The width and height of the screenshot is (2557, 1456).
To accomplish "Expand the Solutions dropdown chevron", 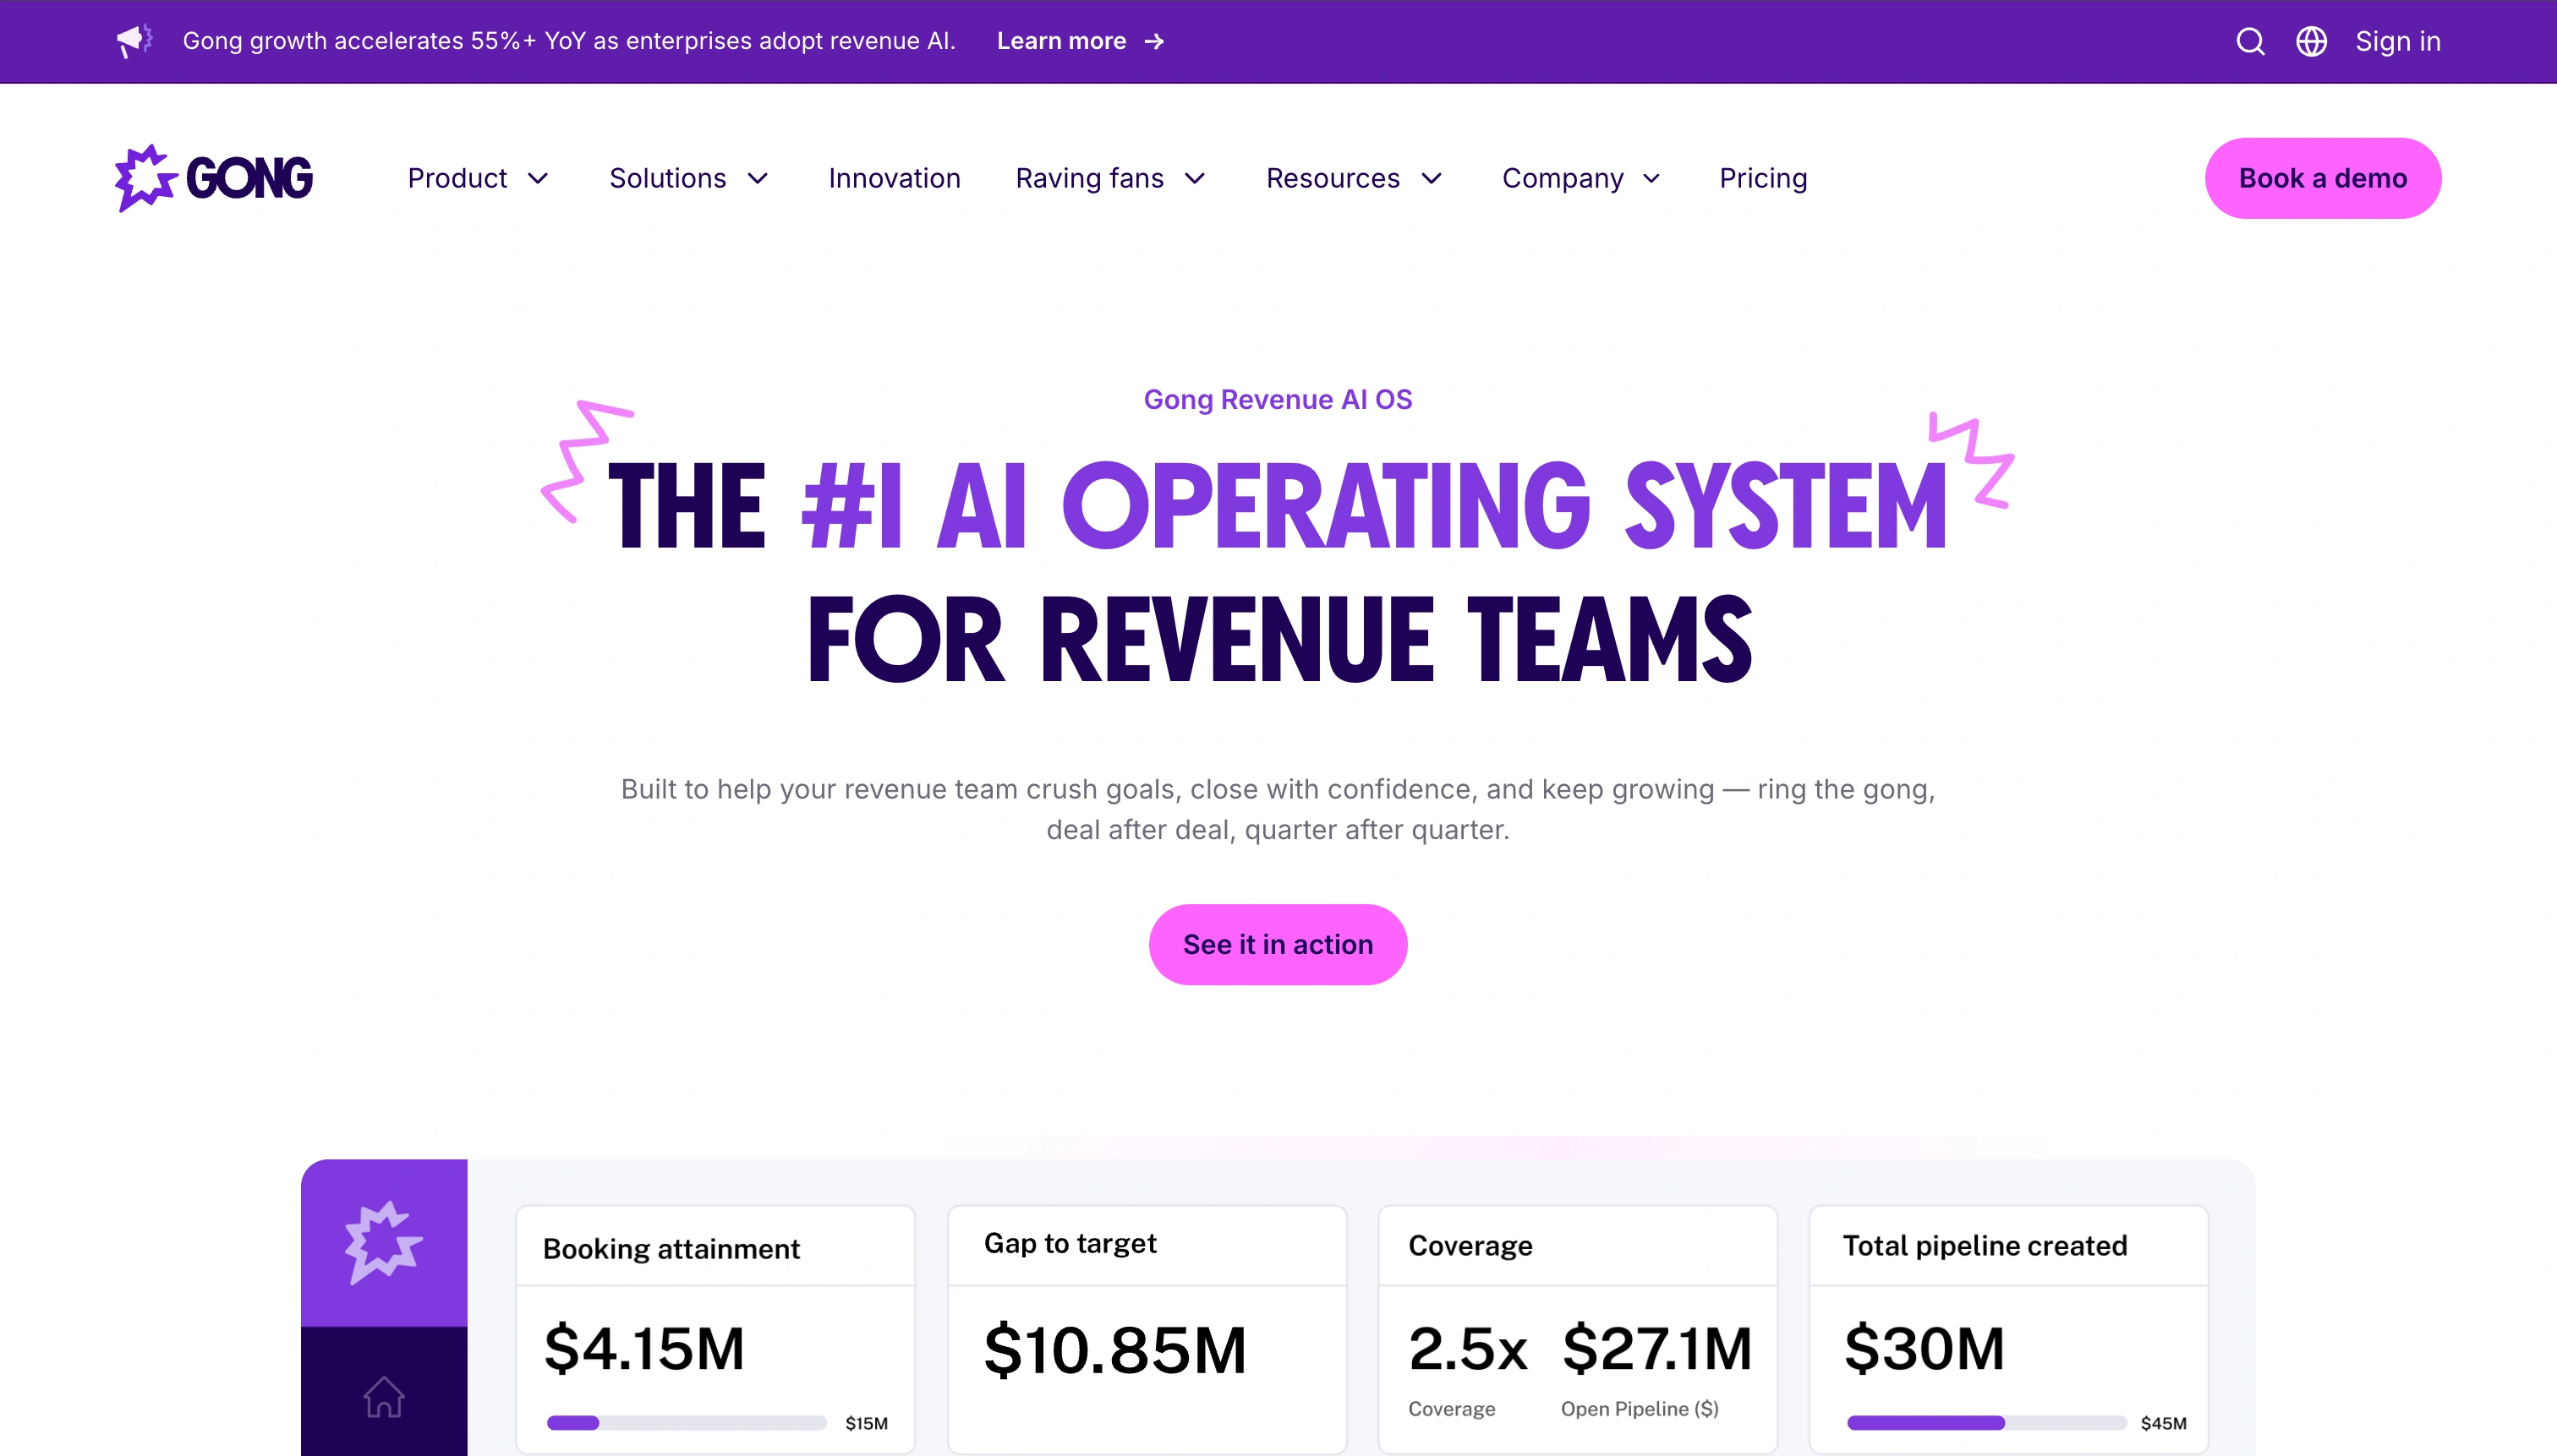I will 758,179.
